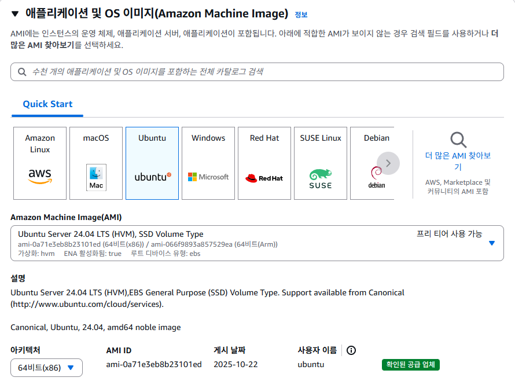Image resolution: width=515 pixels, height=381 pixels.
Task: Click the 확인된 공급 업체 badge
Action: click(411, 365)
